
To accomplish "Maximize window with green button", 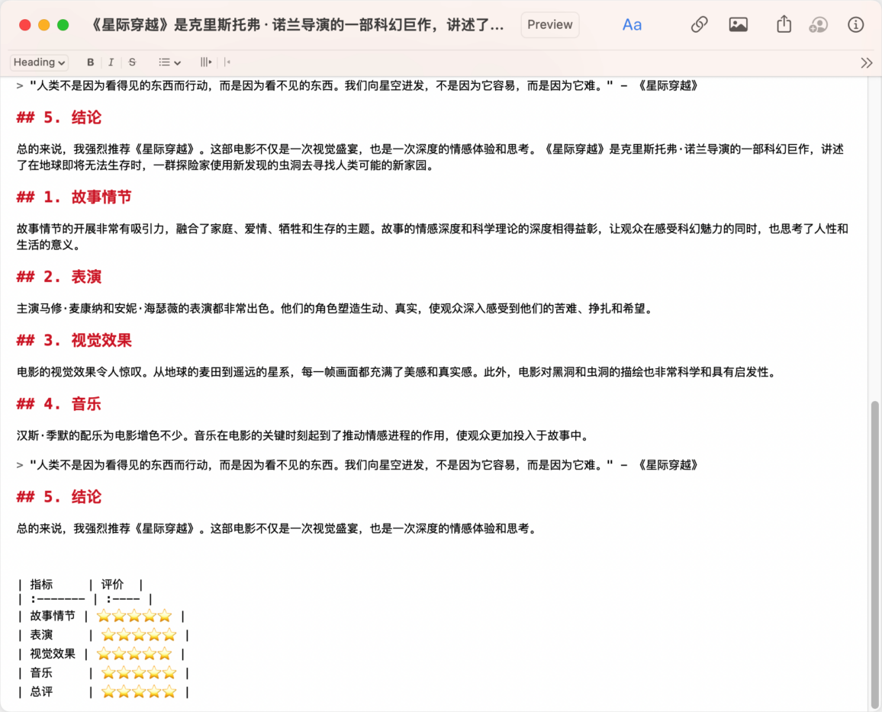I will (63, 24).
